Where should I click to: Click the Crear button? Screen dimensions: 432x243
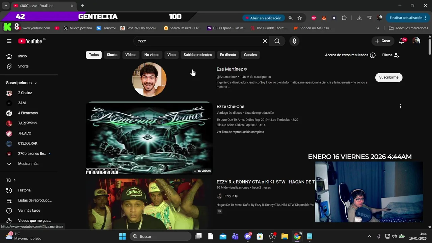(383, 41)
